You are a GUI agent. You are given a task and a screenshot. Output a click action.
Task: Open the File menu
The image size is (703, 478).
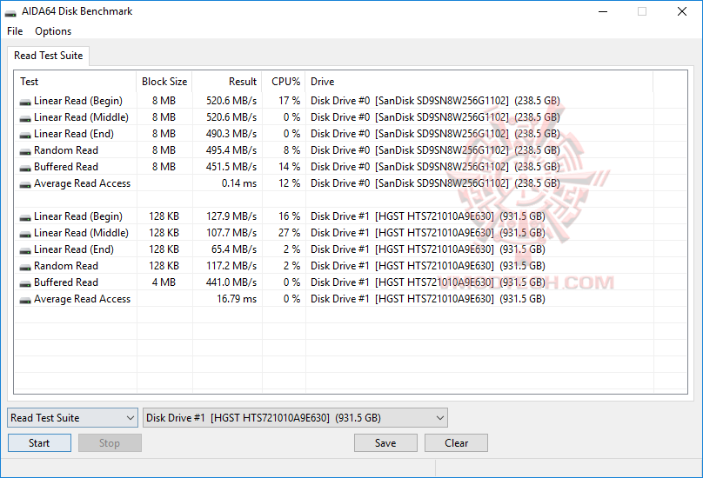(15, 31)
